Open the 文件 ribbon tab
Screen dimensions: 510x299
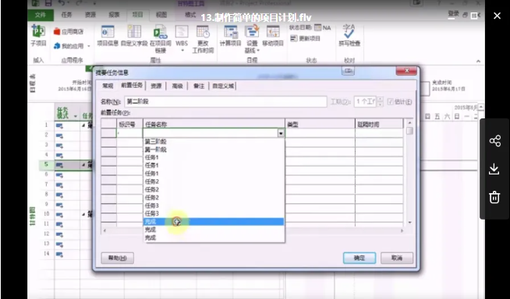pos(41,15)
